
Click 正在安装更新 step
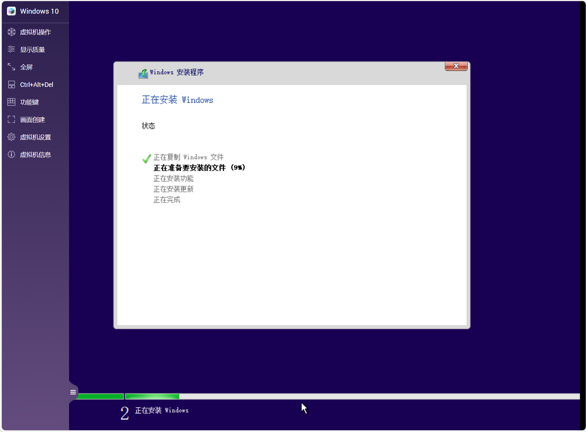click(x=173, y=189)
